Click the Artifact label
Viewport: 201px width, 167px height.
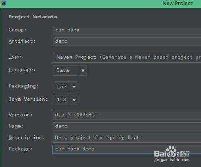(22, 41)
